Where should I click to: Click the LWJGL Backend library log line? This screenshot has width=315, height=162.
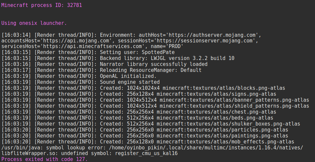coord(167,58)
